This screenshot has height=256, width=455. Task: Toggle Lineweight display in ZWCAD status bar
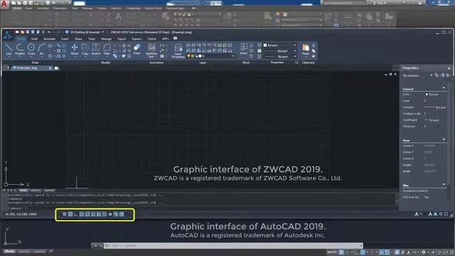point(110,214)
